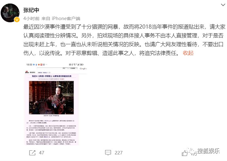Click the costume portrait photo in article

[x=51, y=98]
